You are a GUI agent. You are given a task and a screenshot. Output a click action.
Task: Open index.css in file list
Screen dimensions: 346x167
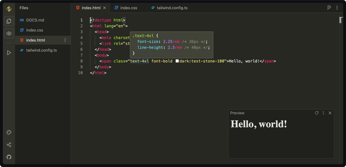[x=43, y=30]
